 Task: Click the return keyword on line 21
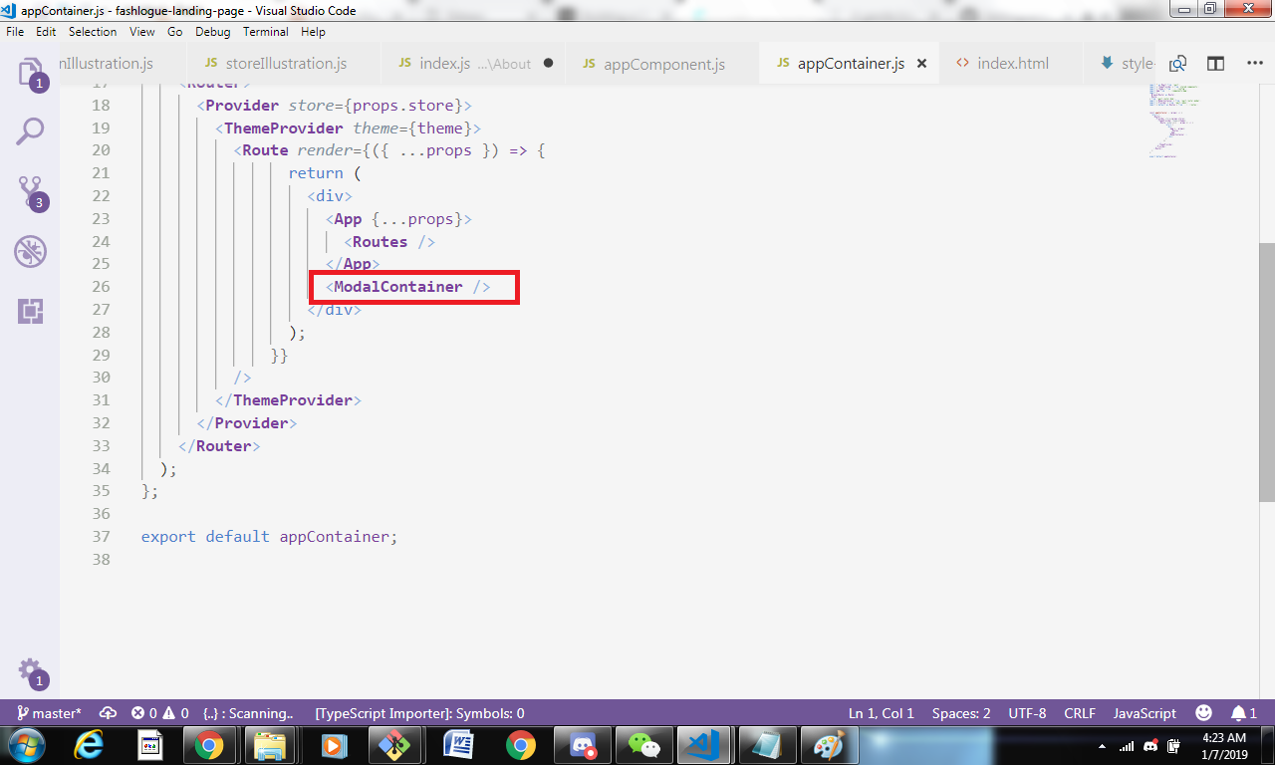coord(316,173)
